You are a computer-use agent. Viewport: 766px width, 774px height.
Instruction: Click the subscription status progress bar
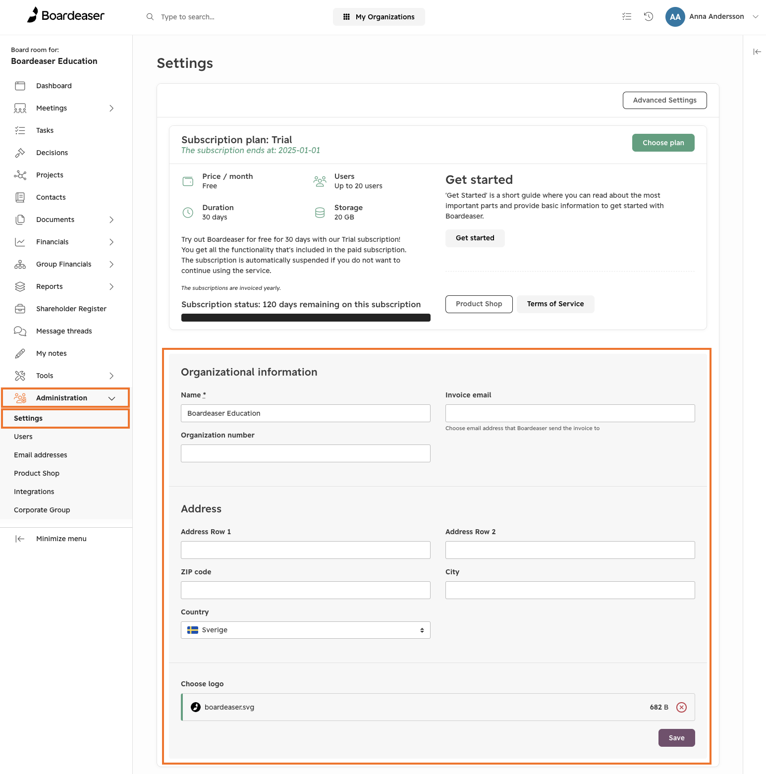306,318
